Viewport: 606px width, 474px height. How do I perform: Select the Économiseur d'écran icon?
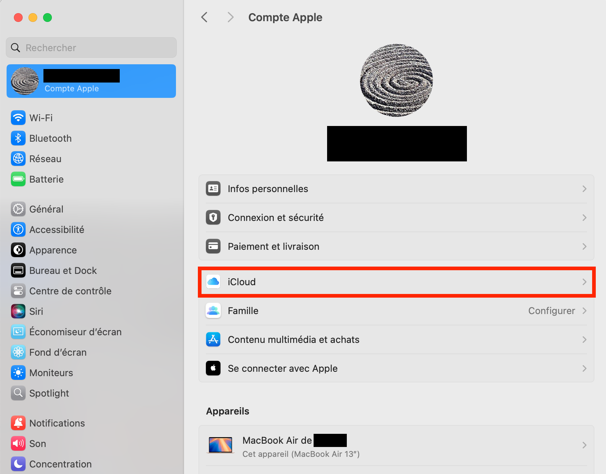pos(18,332)
